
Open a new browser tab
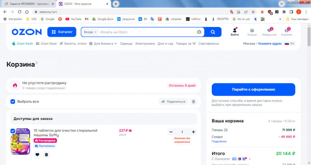pyautogui.click(x=116, y=4)
